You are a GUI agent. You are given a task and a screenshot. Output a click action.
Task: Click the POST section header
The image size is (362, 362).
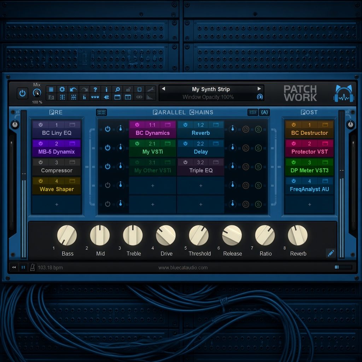[x=309, y=112]
